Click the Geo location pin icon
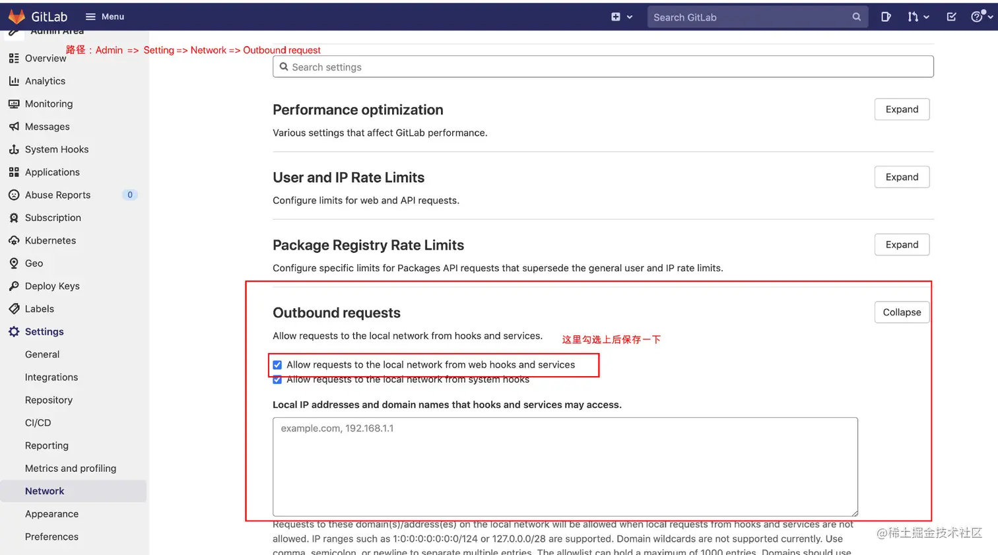This screenshot has width=998, height=555. [14, 263]
